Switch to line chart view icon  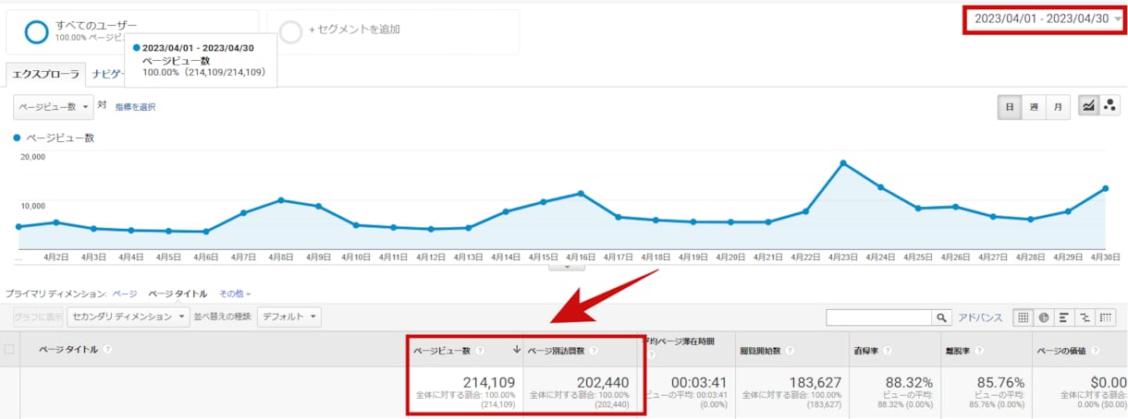coord(1088,107)
